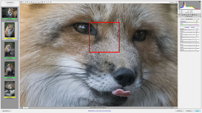Toggle shadow clipping warning in histogram

point(179,1)
